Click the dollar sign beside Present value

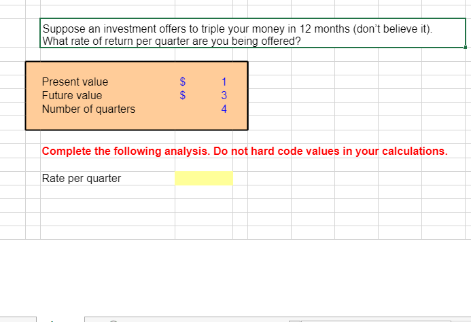pyautogui.click(x=183, y=82)
